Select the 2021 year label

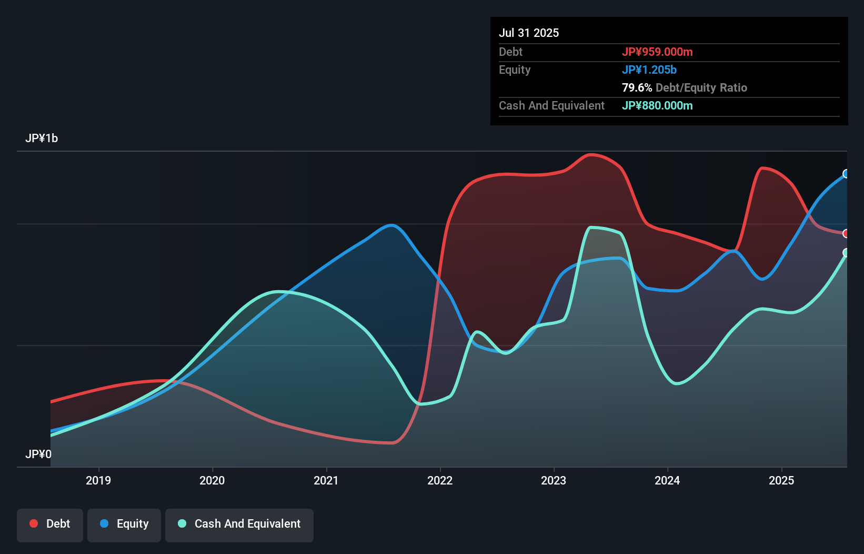[x=326, y=480]
